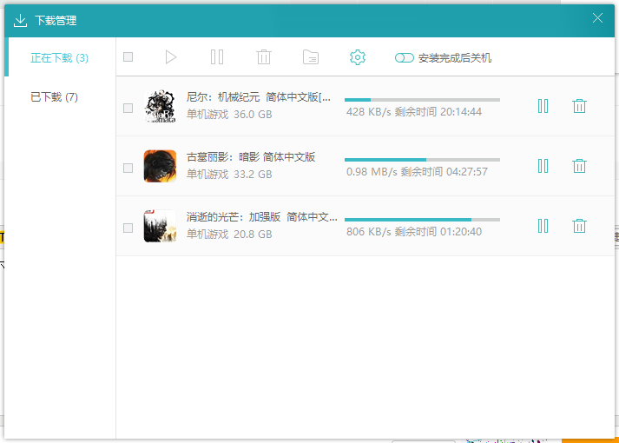This screenshot has width=619, height=443.
Task: Delete the 尼尔:机械纪元 download
Action: coord(579,106)
